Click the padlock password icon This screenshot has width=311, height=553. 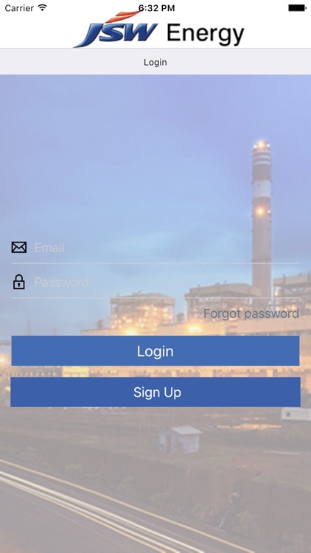[x=19, y=282]
